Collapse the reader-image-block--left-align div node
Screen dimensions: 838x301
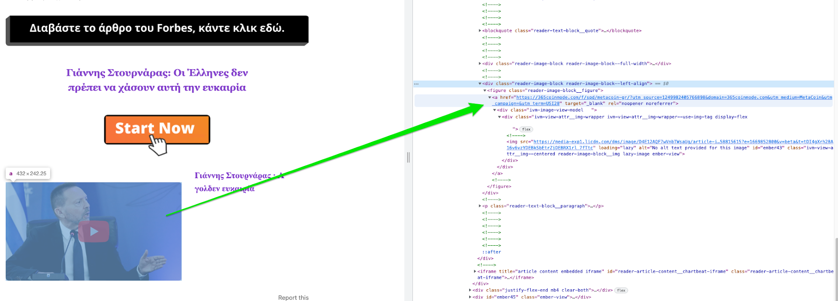pyautogui.click(x=480, y=84)
